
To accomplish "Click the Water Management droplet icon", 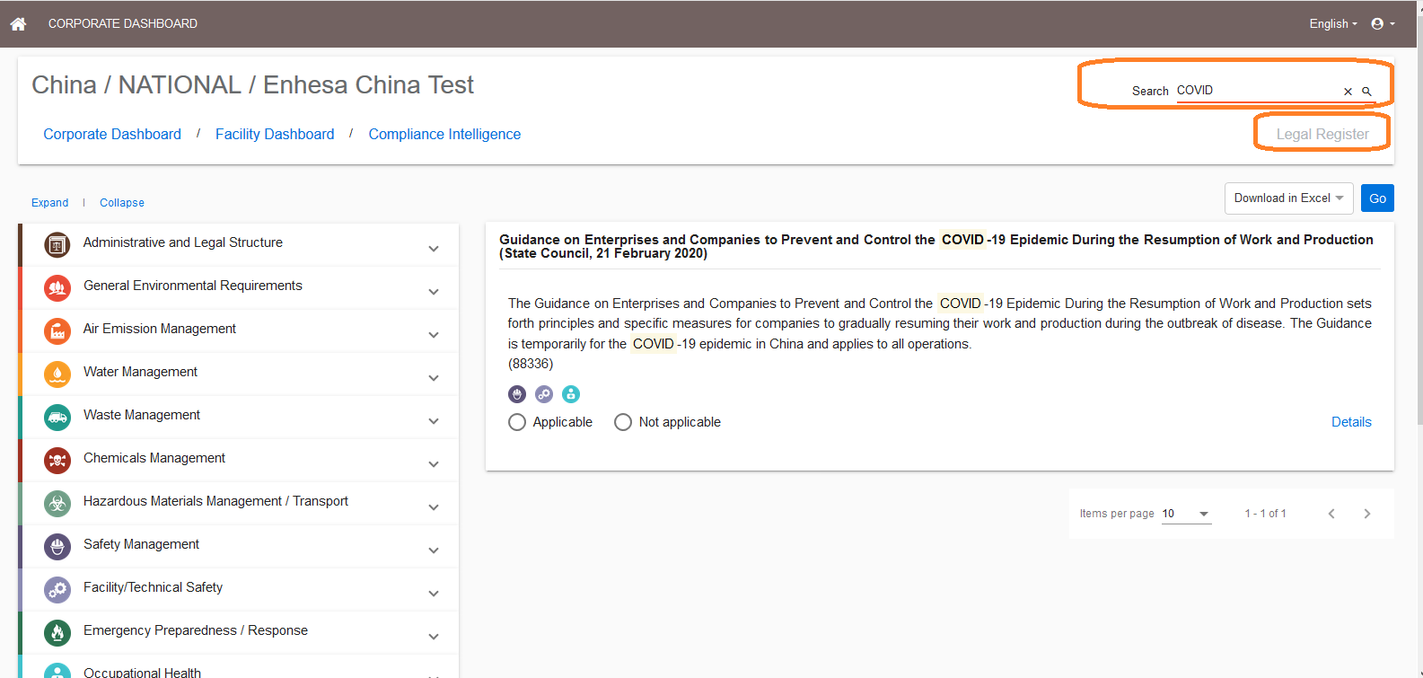I will click(x=57, y=374).
